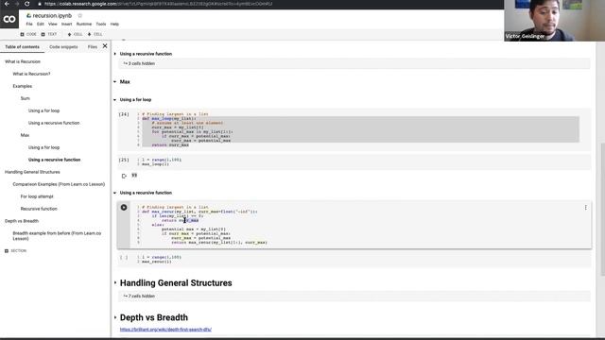
Task: Reload the page with refresh icon
Action: coord(27,4)
